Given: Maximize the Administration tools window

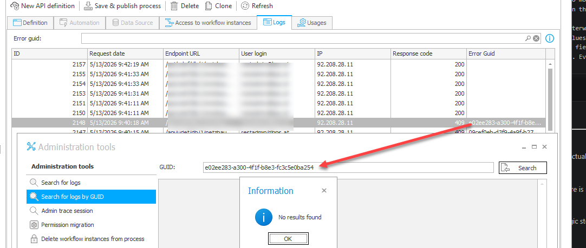Looking at the screenshot, I should [x=534, y=147].
